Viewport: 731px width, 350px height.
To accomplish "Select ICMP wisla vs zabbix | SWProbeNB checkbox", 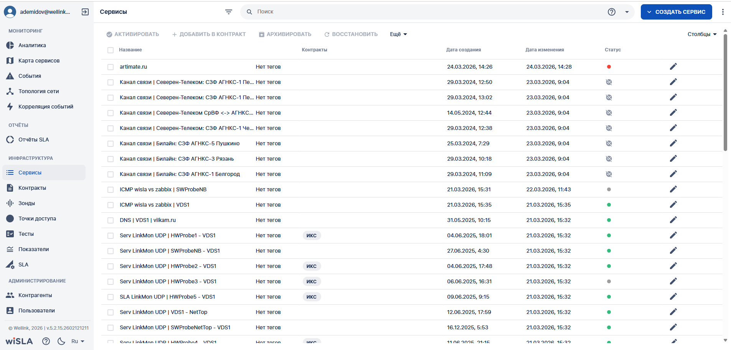I will click(111, 189).
